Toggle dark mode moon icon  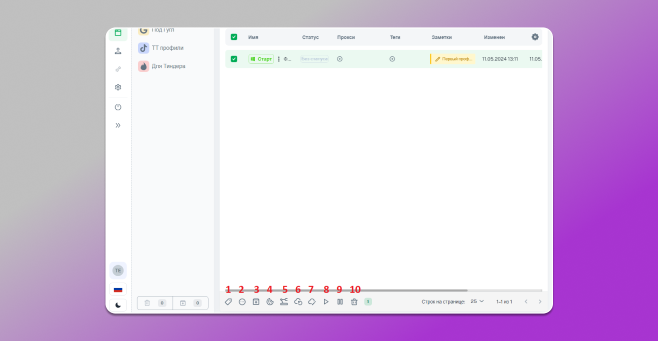tap(118, 305)
